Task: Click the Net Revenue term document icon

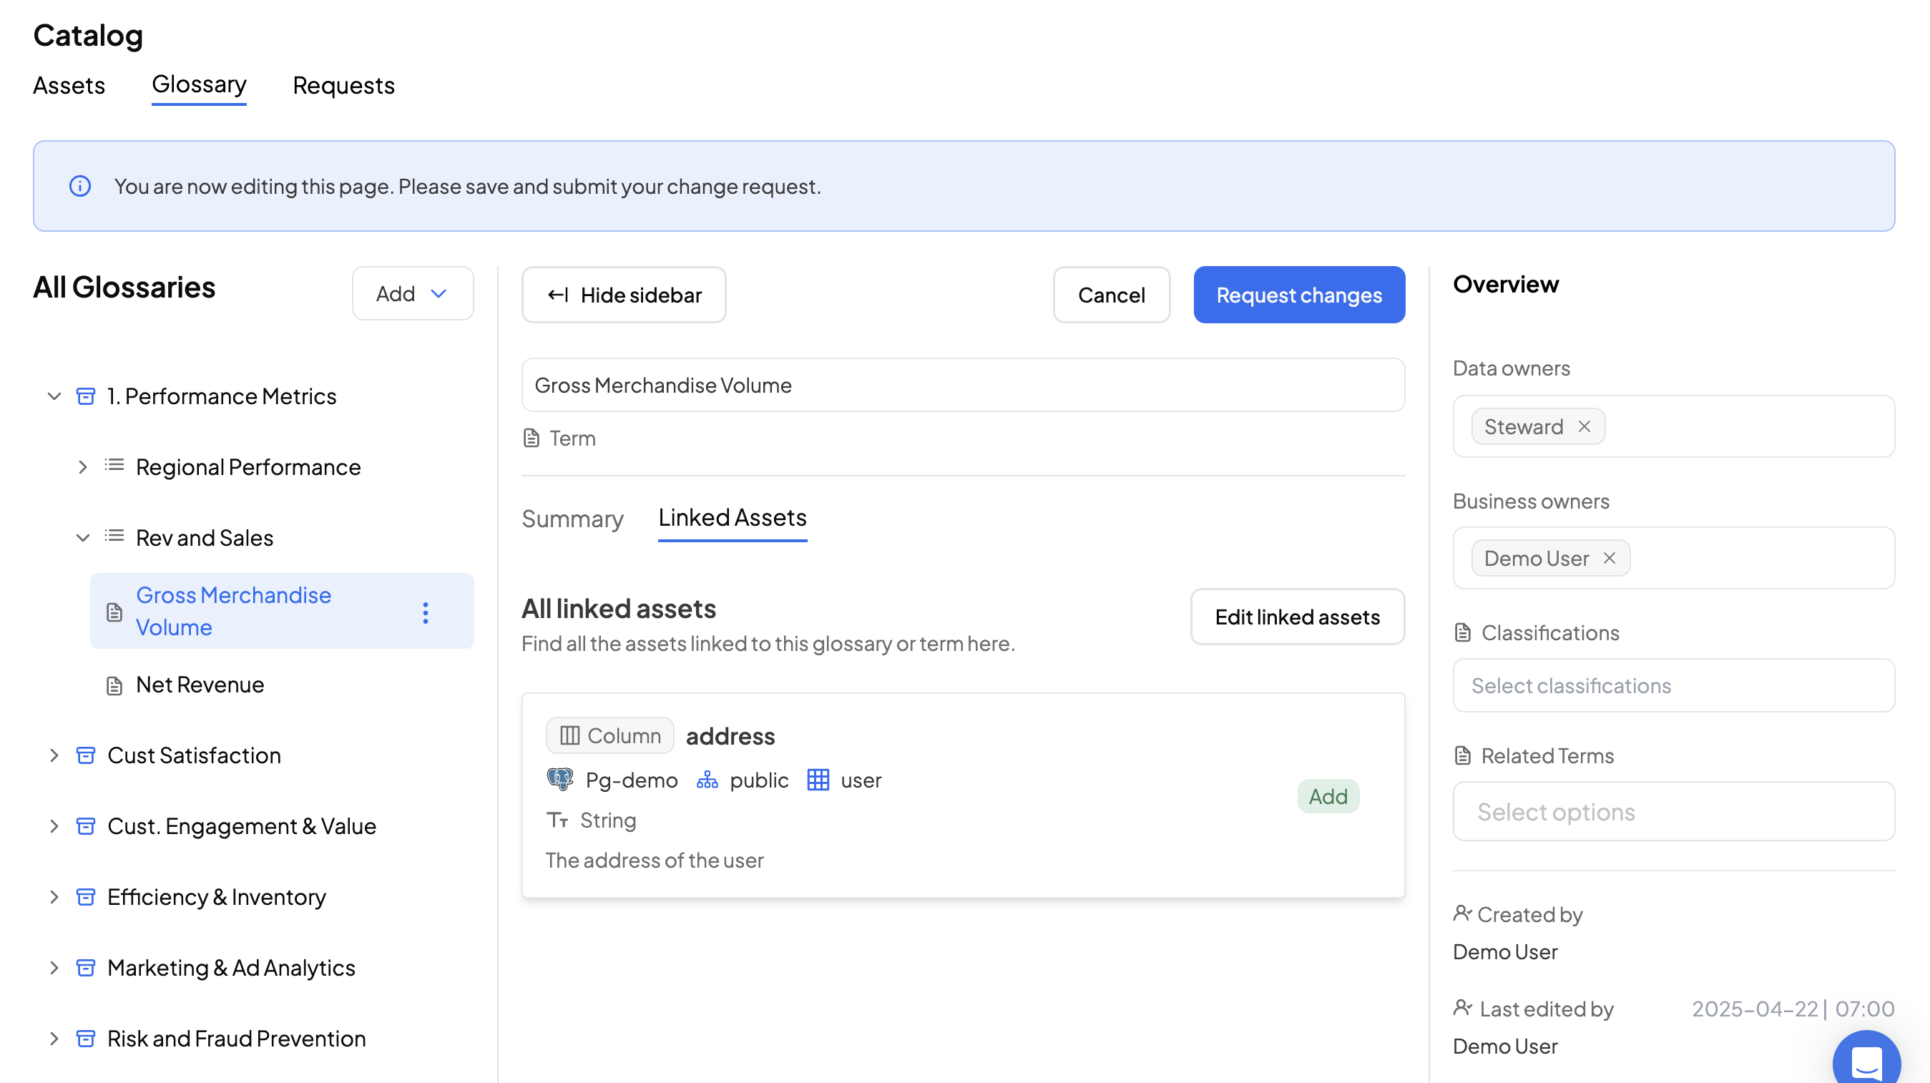Action: click(114, 685)
